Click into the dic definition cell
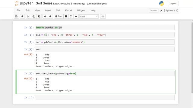This screenshot has width=193, height=108. click(x=105, y=35)
